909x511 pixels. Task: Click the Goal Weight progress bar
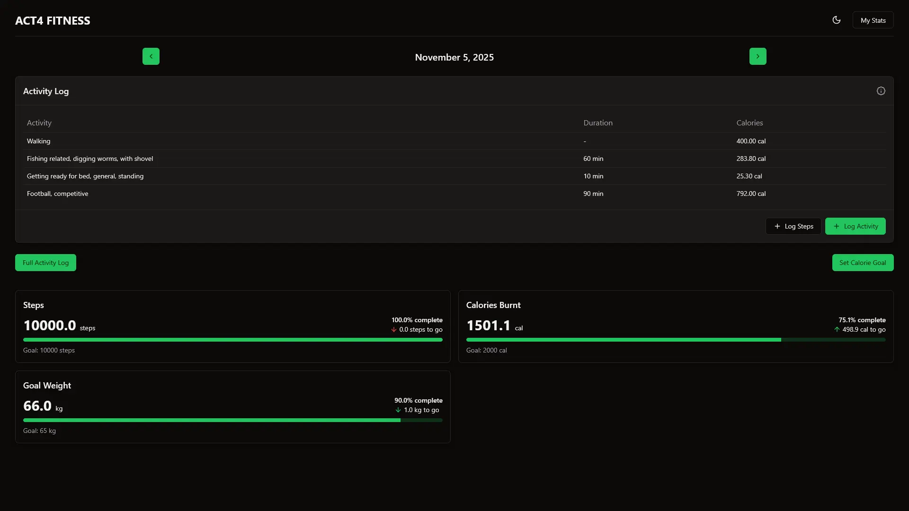click(x=232, y=420)
